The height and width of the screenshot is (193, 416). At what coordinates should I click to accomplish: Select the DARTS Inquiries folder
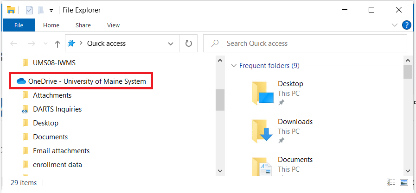click(58, 109)
